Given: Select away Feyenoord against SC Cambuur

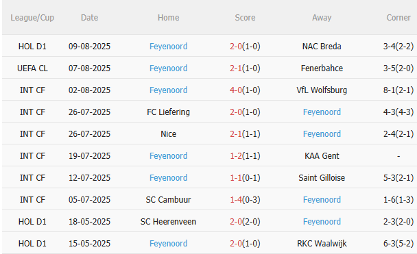Looking at the screenshot, I should click(x=322, y=200).
